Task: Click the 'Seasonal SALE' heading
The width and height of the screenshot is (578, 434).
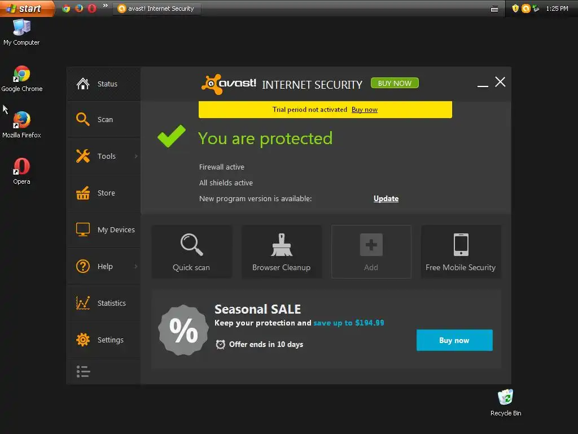Action: 257,309
